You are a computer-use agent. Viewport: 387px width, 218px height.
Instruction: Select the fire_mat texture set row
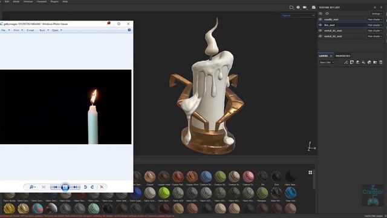pyautogui.click(x=350, y=25)
